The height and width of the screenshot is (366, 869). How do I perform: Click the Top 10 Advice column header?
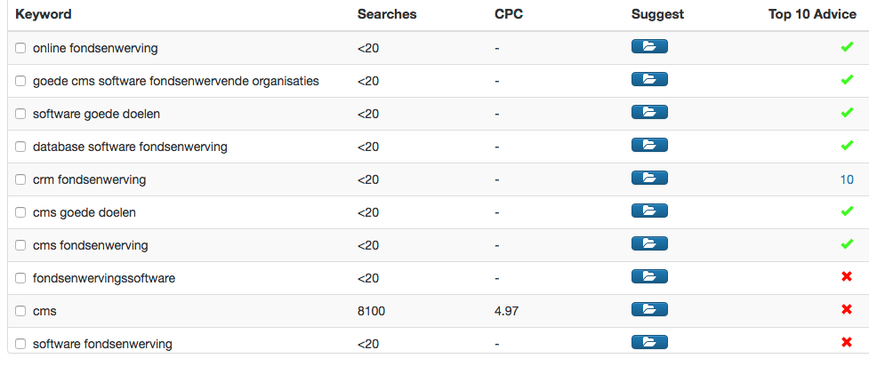click(811, 14)
